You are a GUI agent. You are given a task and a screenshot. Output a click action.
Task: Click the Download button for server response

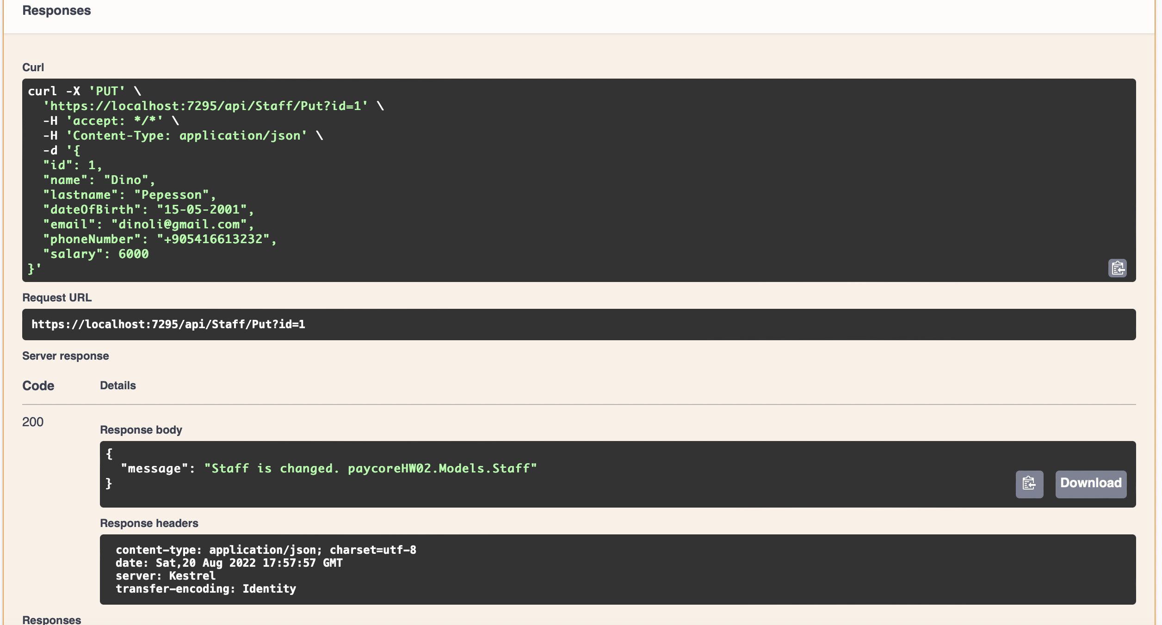point(1091,484)
